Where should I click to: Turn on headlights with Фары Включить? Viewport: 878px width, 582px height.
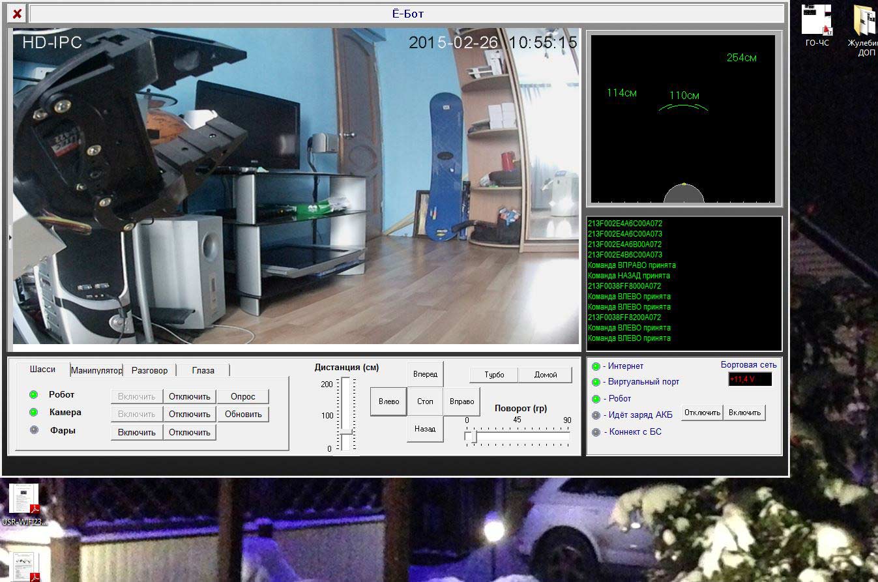[137, 432]
